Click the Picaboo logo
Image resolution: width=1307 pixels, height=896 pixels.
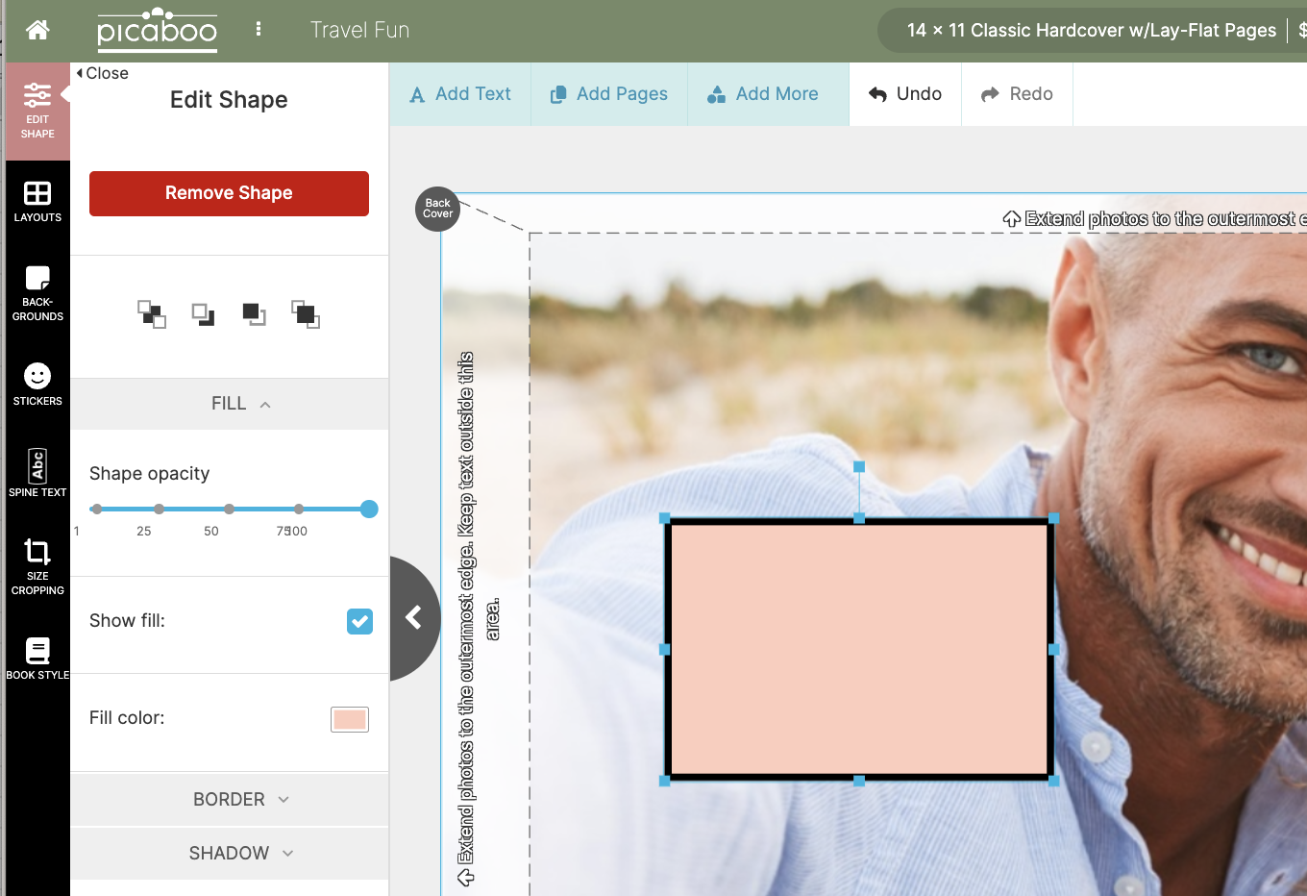tap(158, 30)
